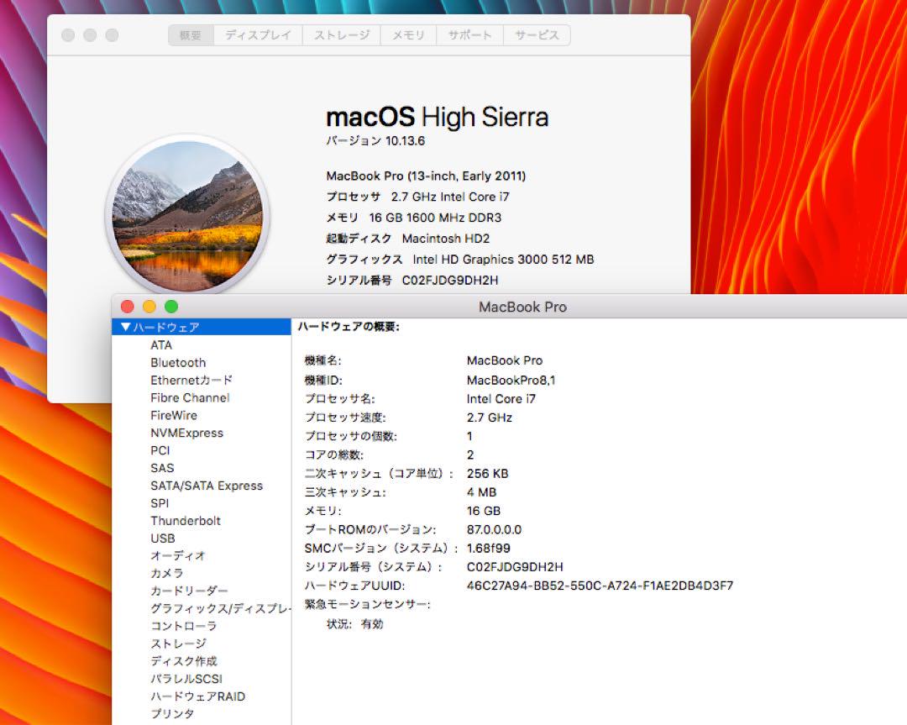Click the 機種名 value MacBook Pro
This screenshot has height=725, width=907.
click(x=505, y=360)
